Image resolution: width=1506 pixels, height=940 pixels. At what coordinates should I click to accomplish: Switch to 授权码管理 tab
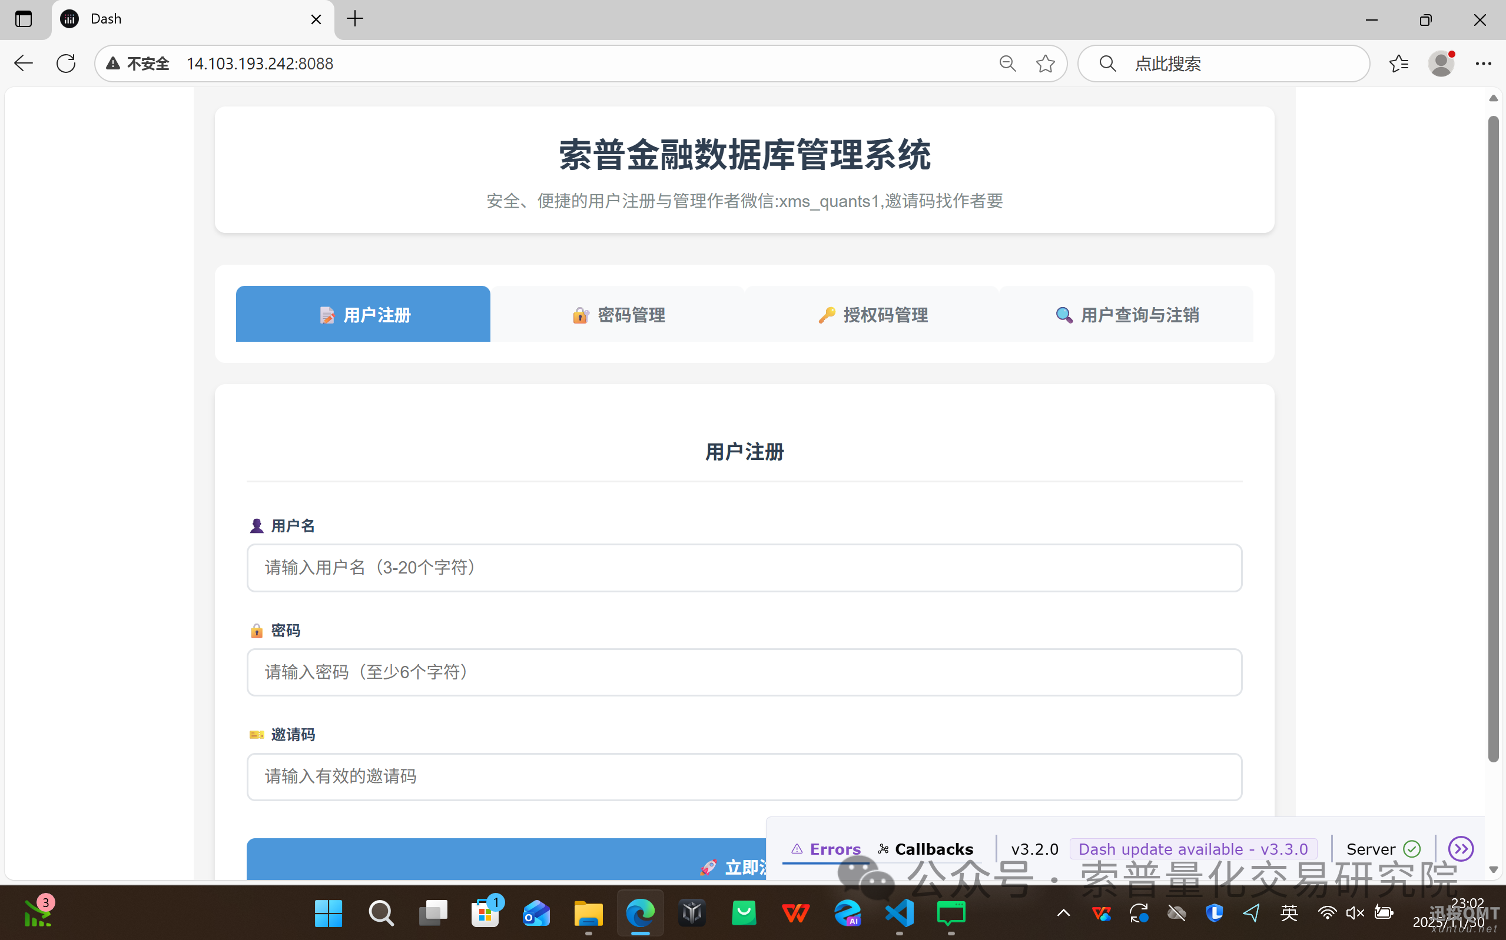point(872,315)
